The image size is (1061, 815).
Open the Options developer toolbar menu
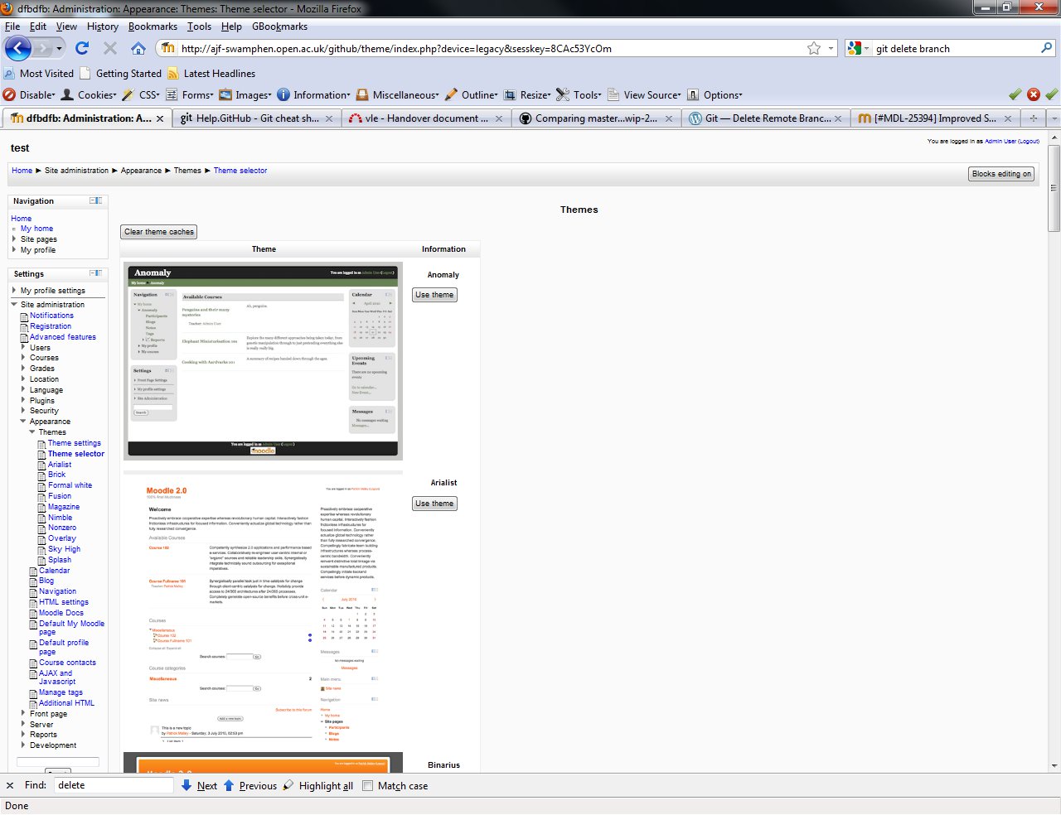coord(715,94)
